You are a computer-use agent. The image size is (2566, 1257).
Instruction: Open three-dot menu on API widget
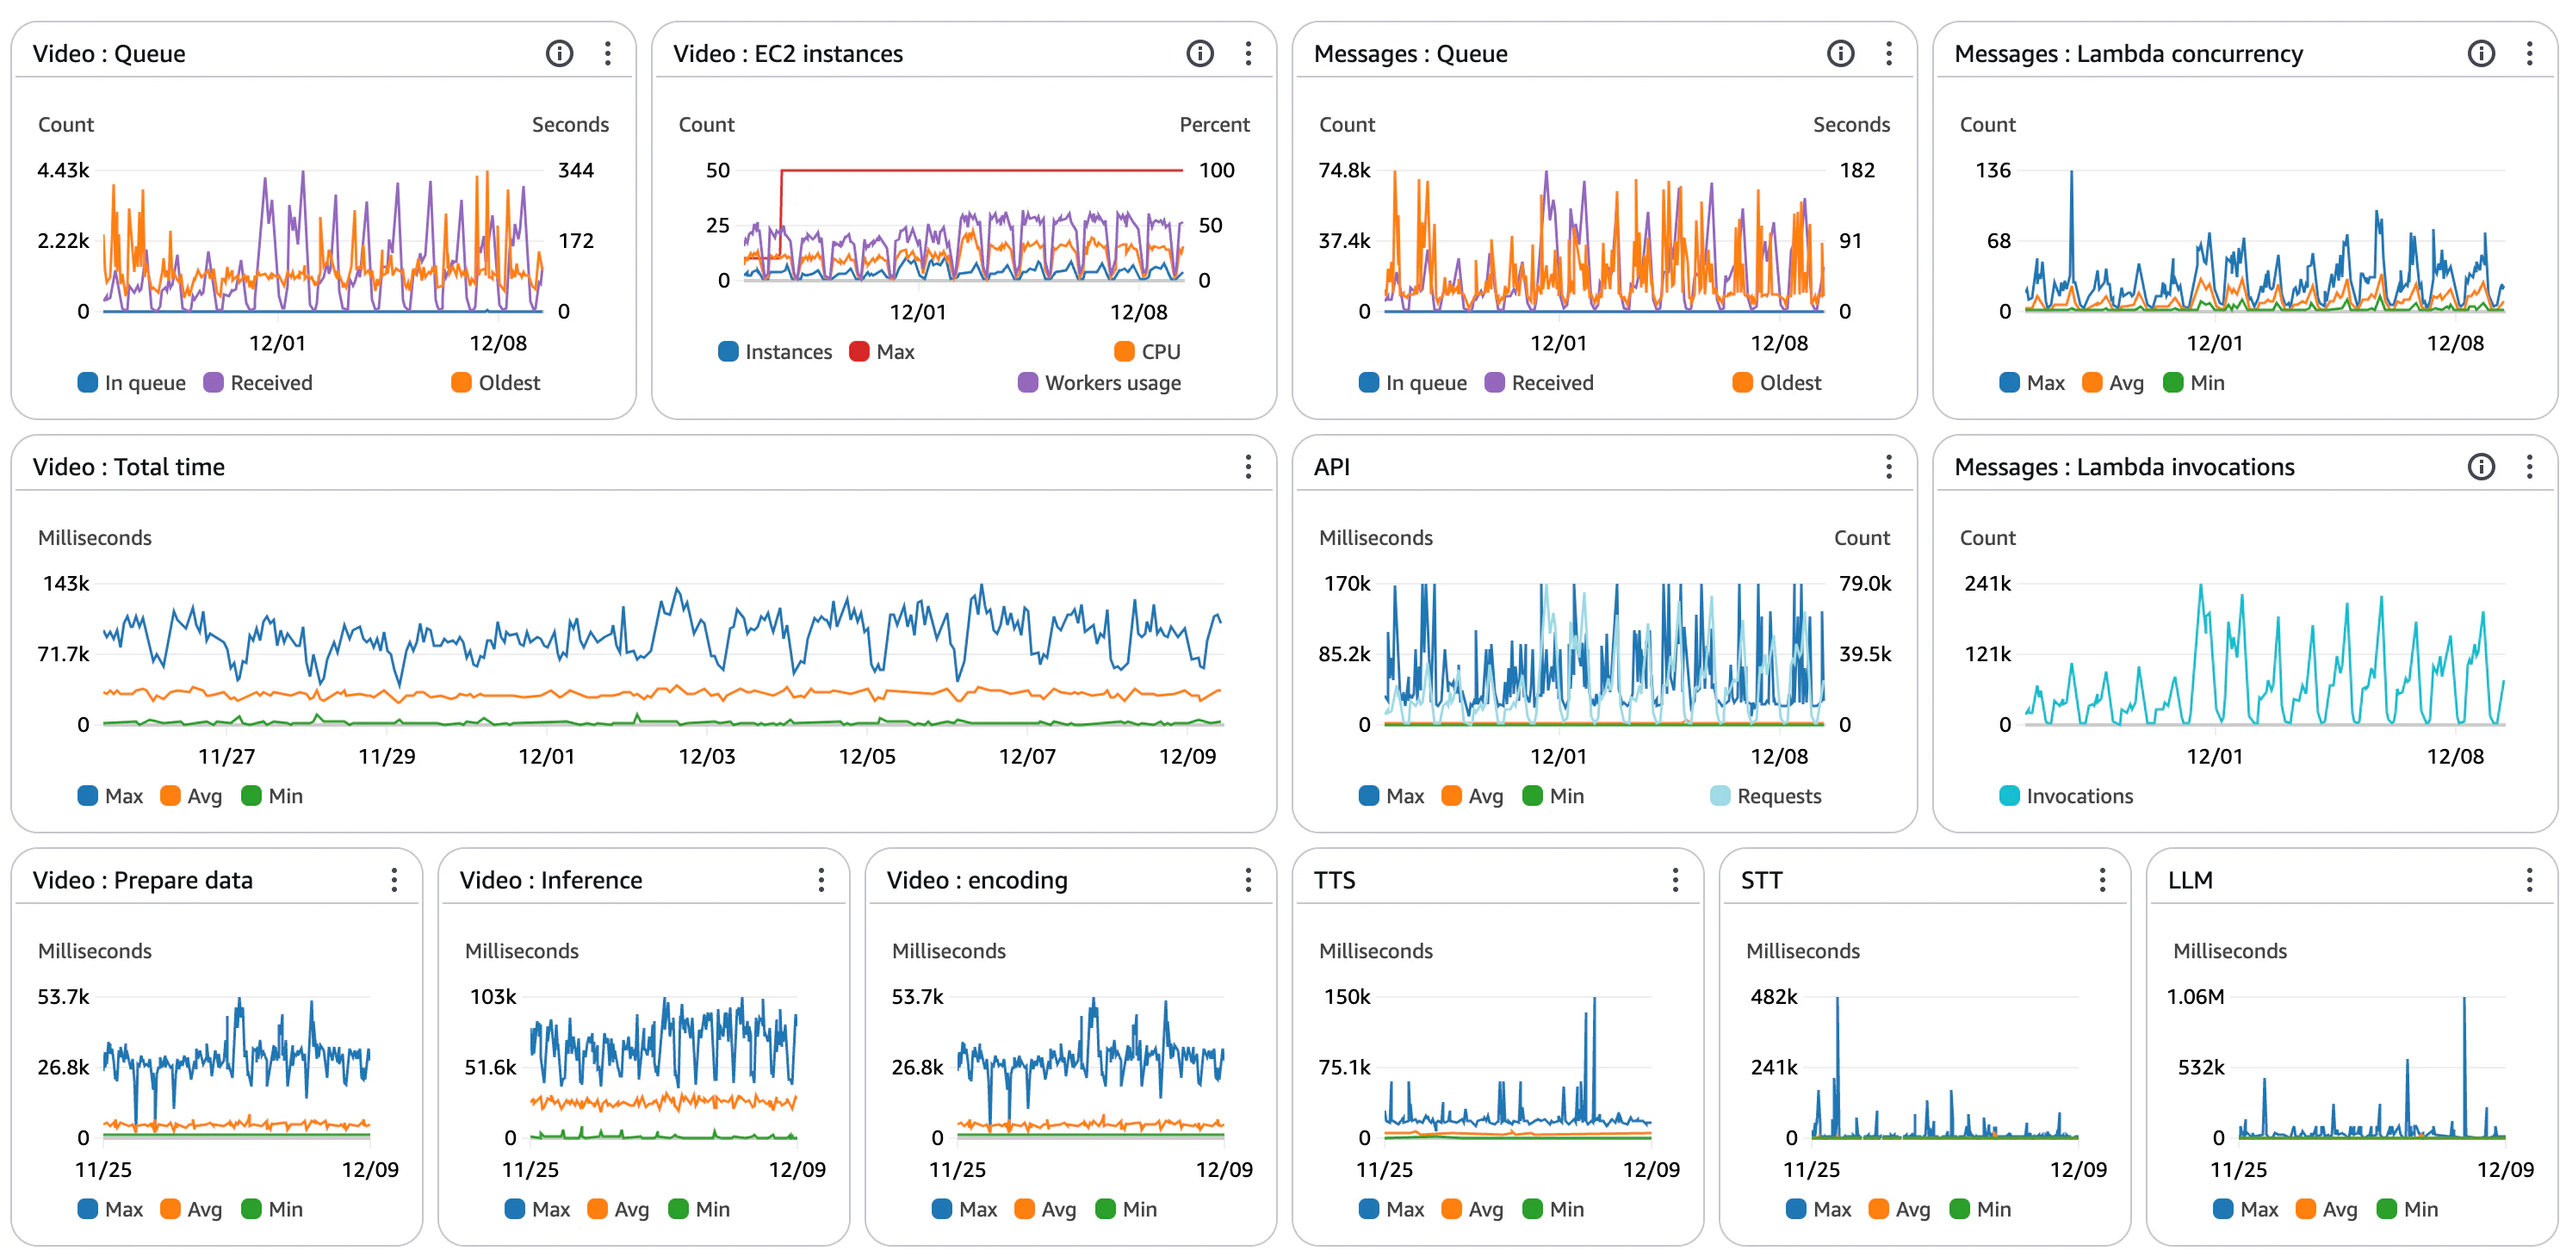click(x=1887, y=468)
